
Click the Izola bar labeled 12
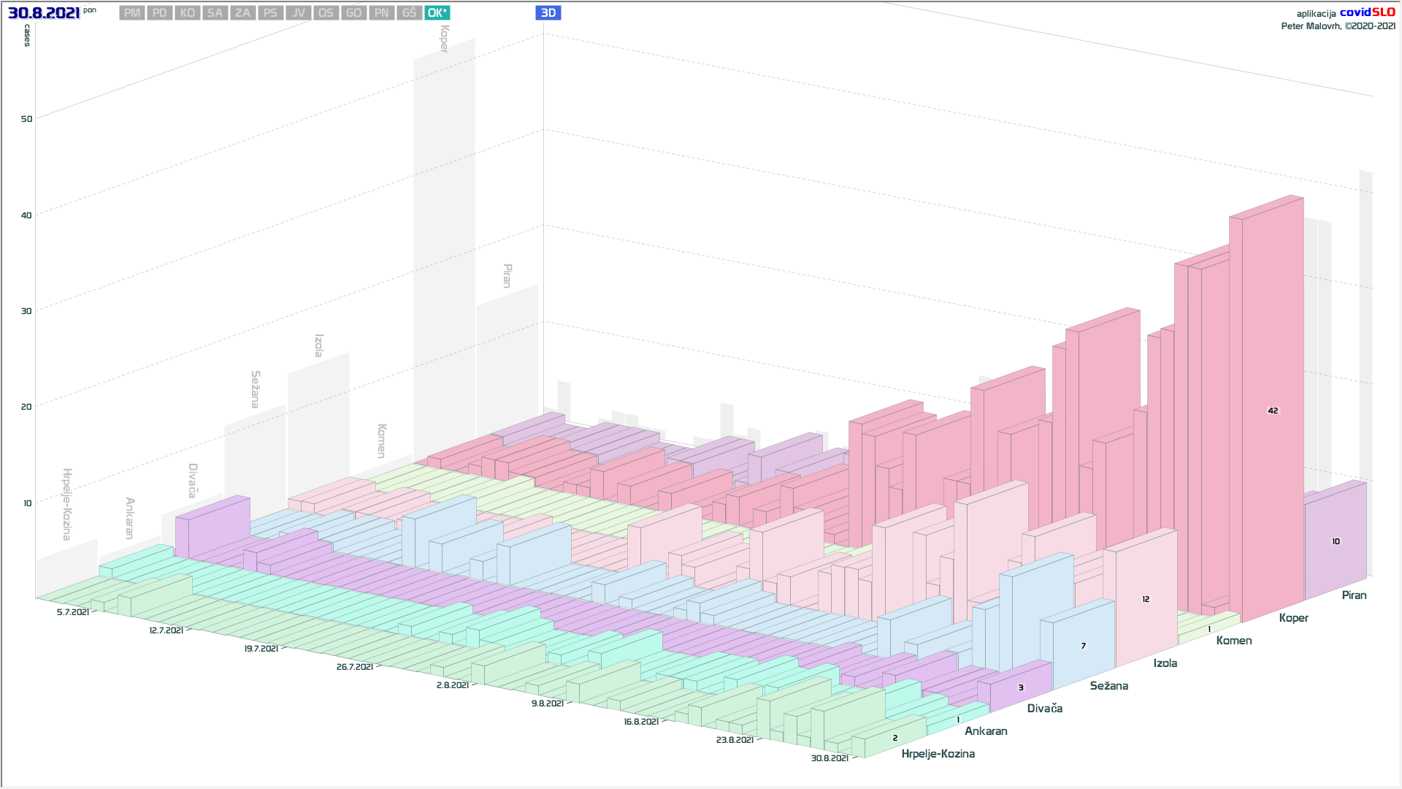point(1146,599)
